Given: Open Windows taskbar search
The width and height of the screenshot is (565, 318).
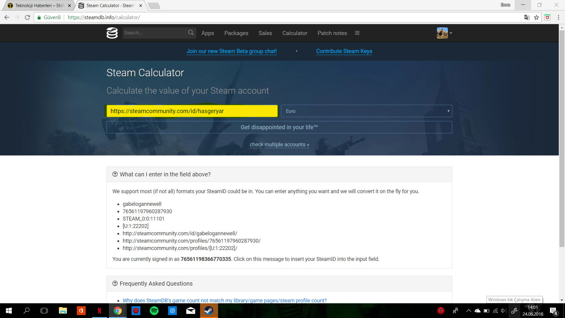Looking at the screenshot, I should tap(26, 310).
